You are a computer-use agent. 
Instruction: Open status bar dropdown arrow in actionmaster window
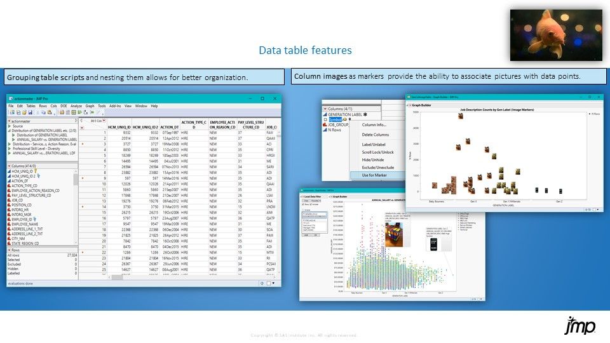click(x=273, y=283)
